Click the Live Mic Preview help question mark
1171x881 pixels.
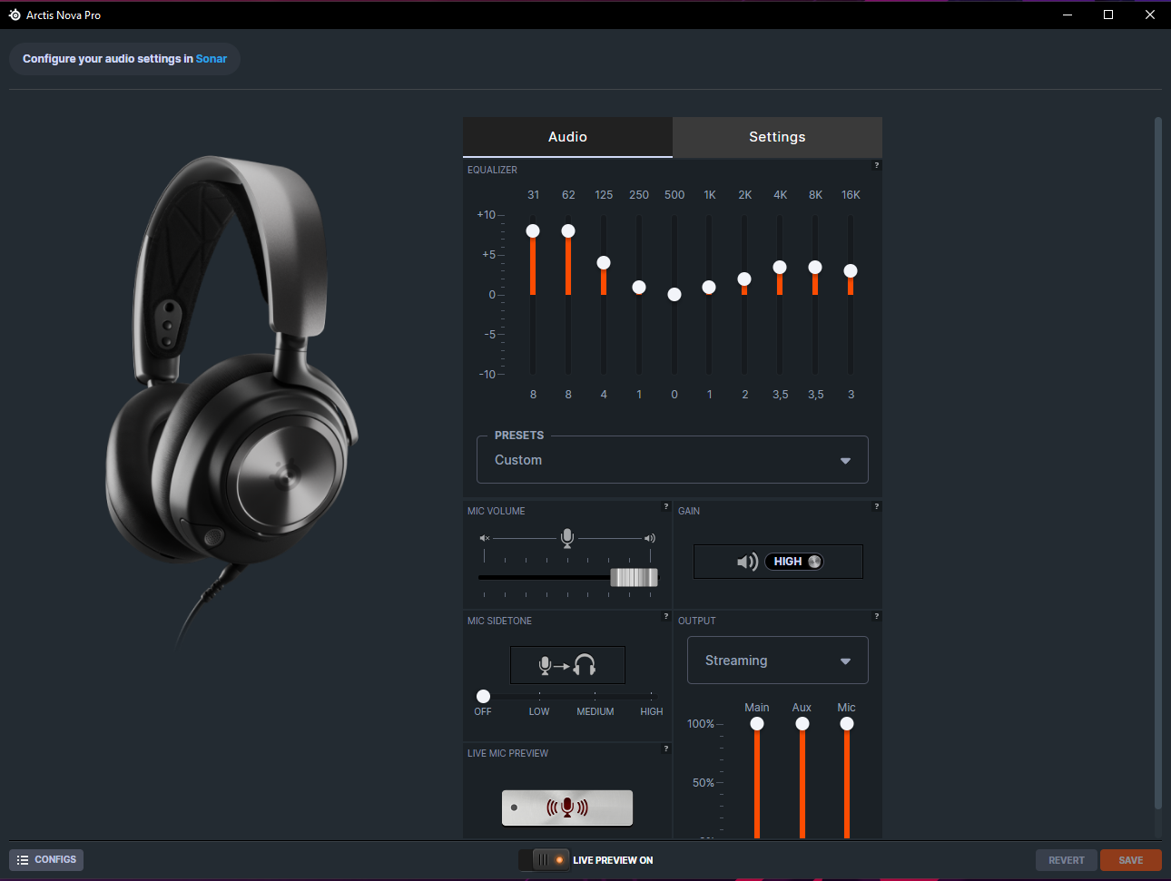[666, 749]
